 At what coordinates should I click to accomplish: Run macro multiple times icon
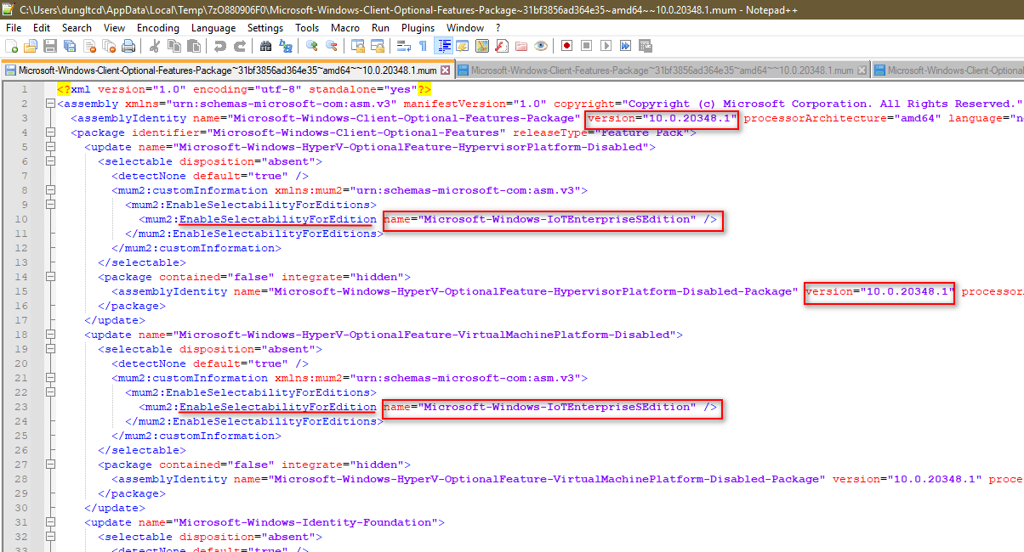click(x=625, y=45)
